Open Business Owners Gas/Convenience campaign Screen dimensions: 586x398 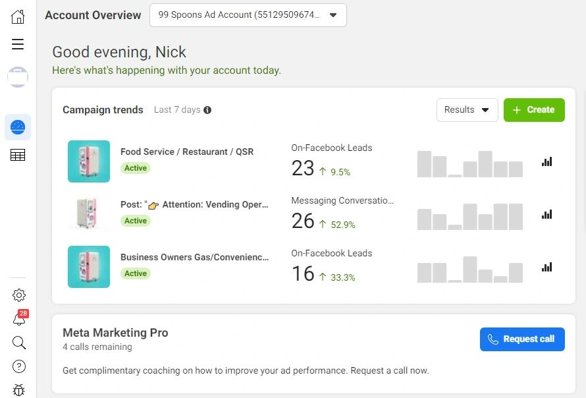194,258
